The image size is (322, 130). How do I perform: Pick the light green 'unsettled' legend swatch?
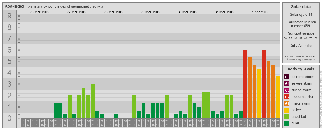pos(287,116)
